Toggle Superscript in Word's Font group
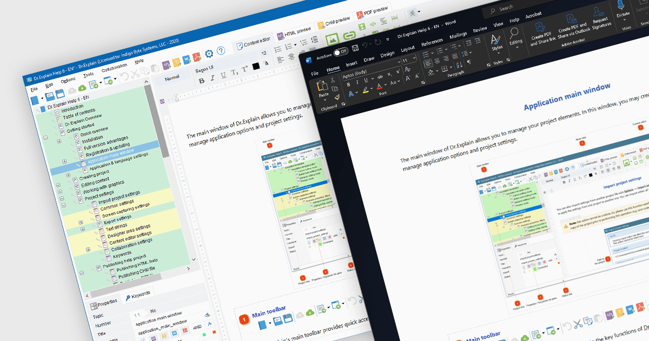649x341 pixels. tap(398, 72)
